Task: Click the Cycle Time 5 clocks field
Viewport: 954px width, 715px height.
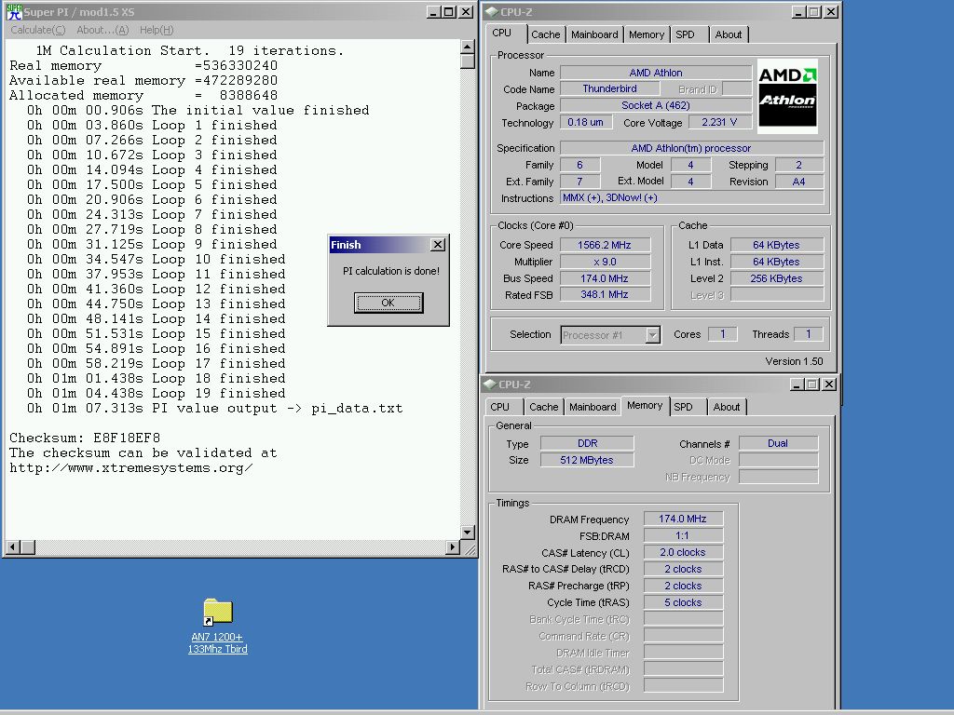Action: tap(683, 602)
